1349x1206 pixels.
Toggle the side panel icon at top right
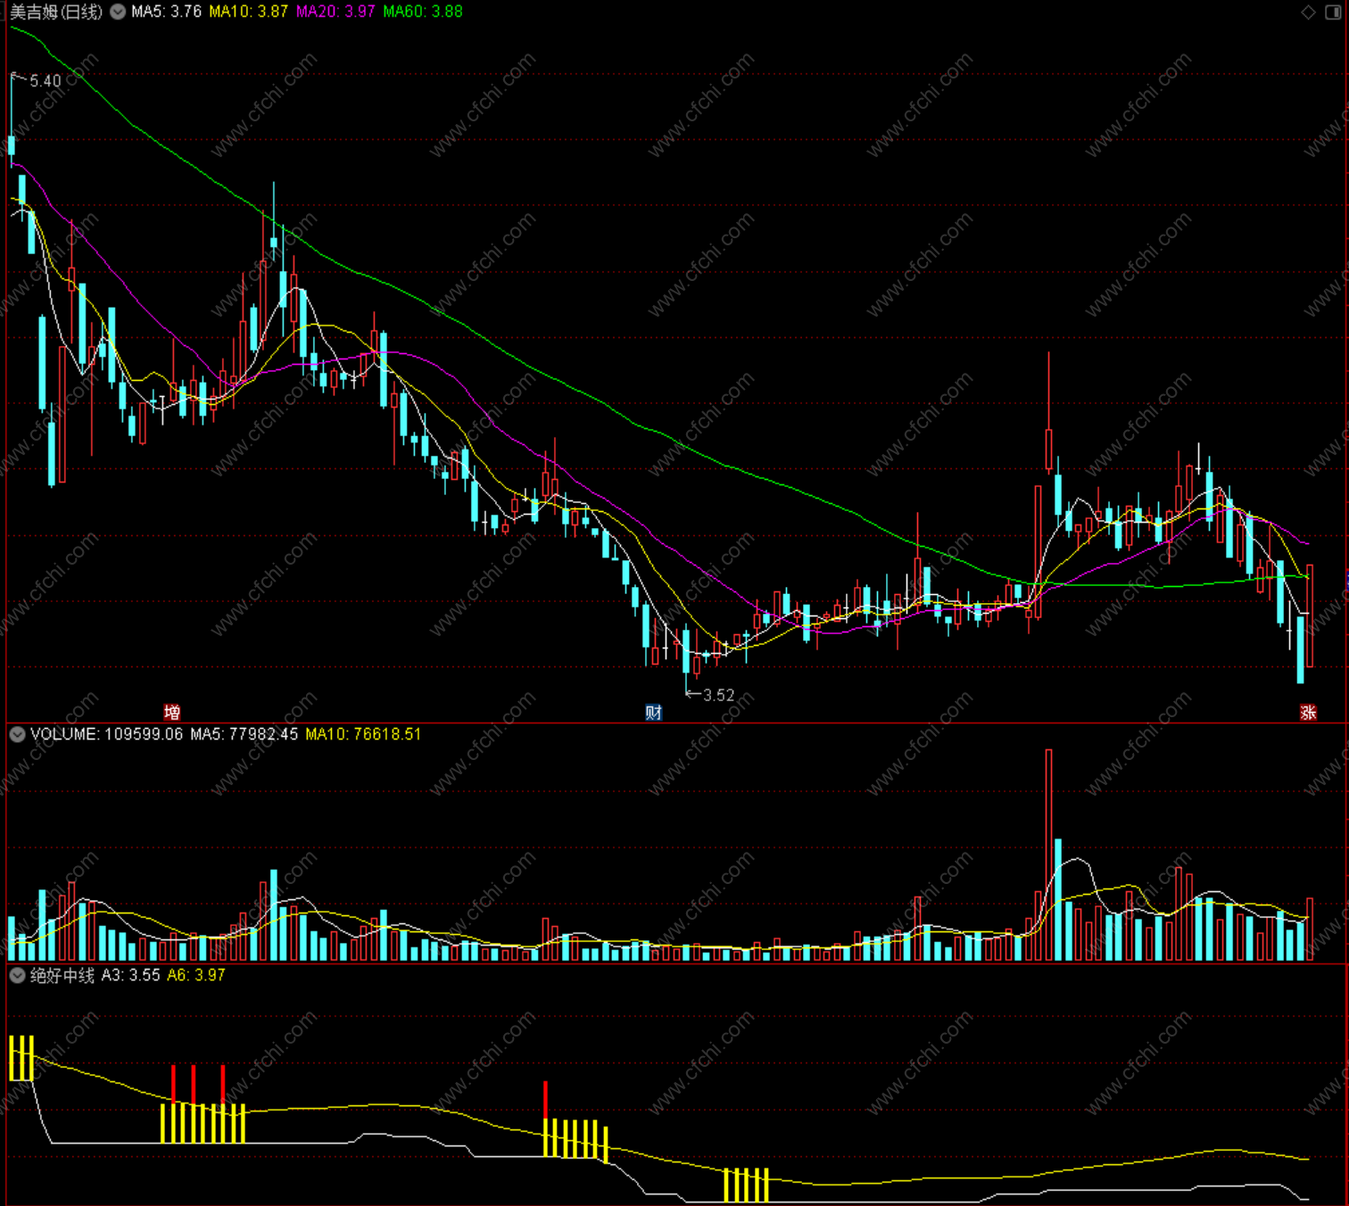click(x=1333, y=12)
